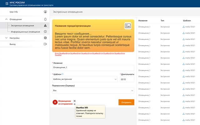The image size is (200, 125).
Task: Click the Название text input field
Action: click(x=93, y=67)
